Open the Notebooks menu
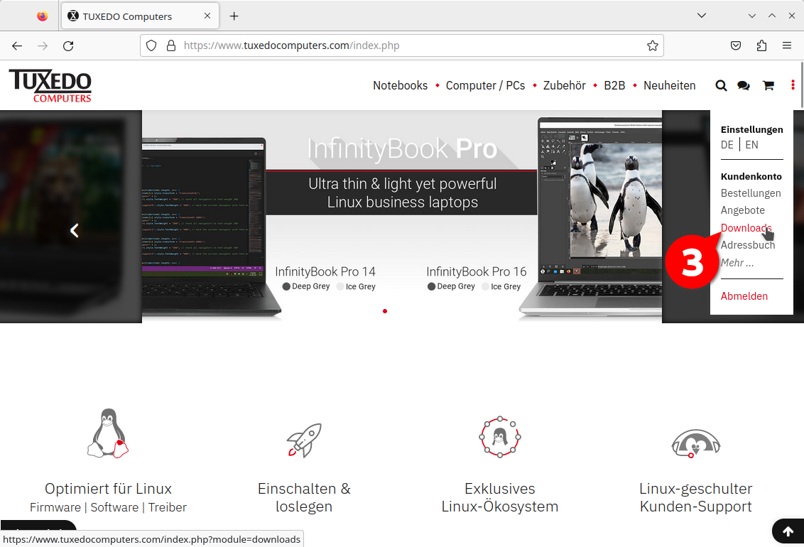 click(x=400, y=86)
